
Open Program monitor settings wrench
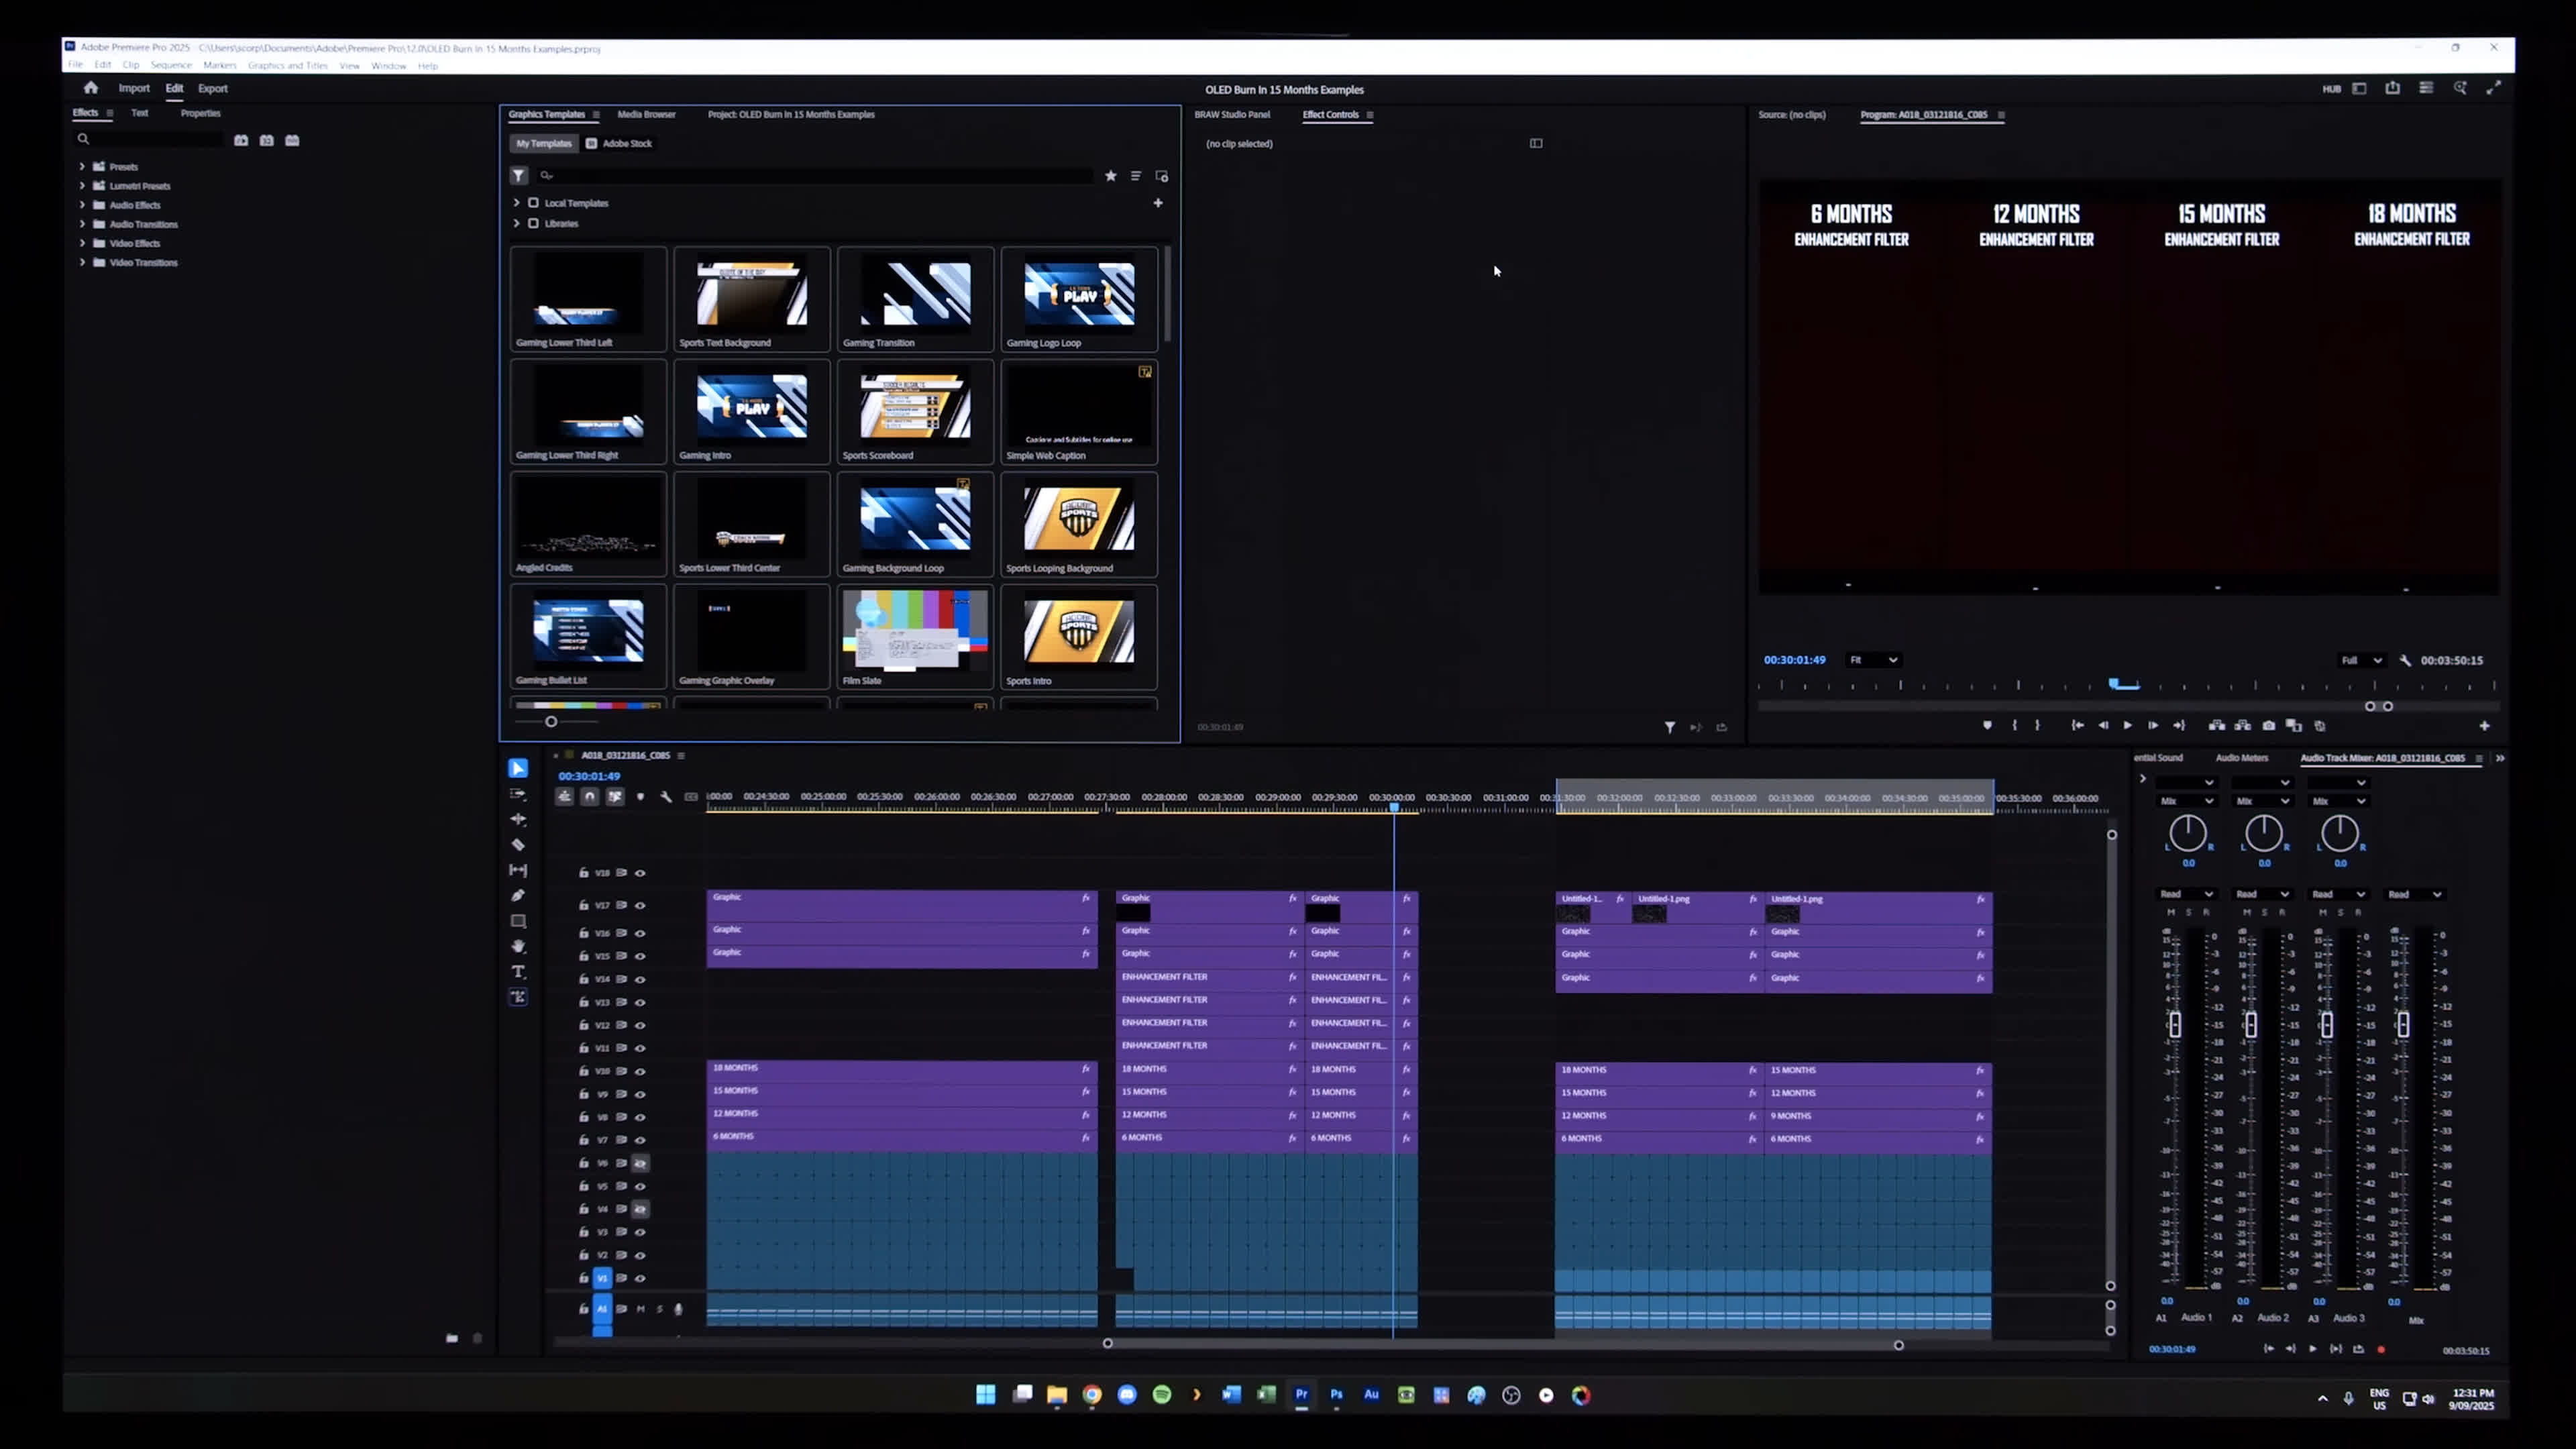coord(2405,660)
